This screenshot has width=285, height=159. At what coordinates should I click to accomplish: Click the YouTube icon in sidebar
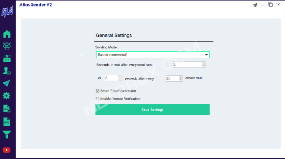tap(7, 150)
